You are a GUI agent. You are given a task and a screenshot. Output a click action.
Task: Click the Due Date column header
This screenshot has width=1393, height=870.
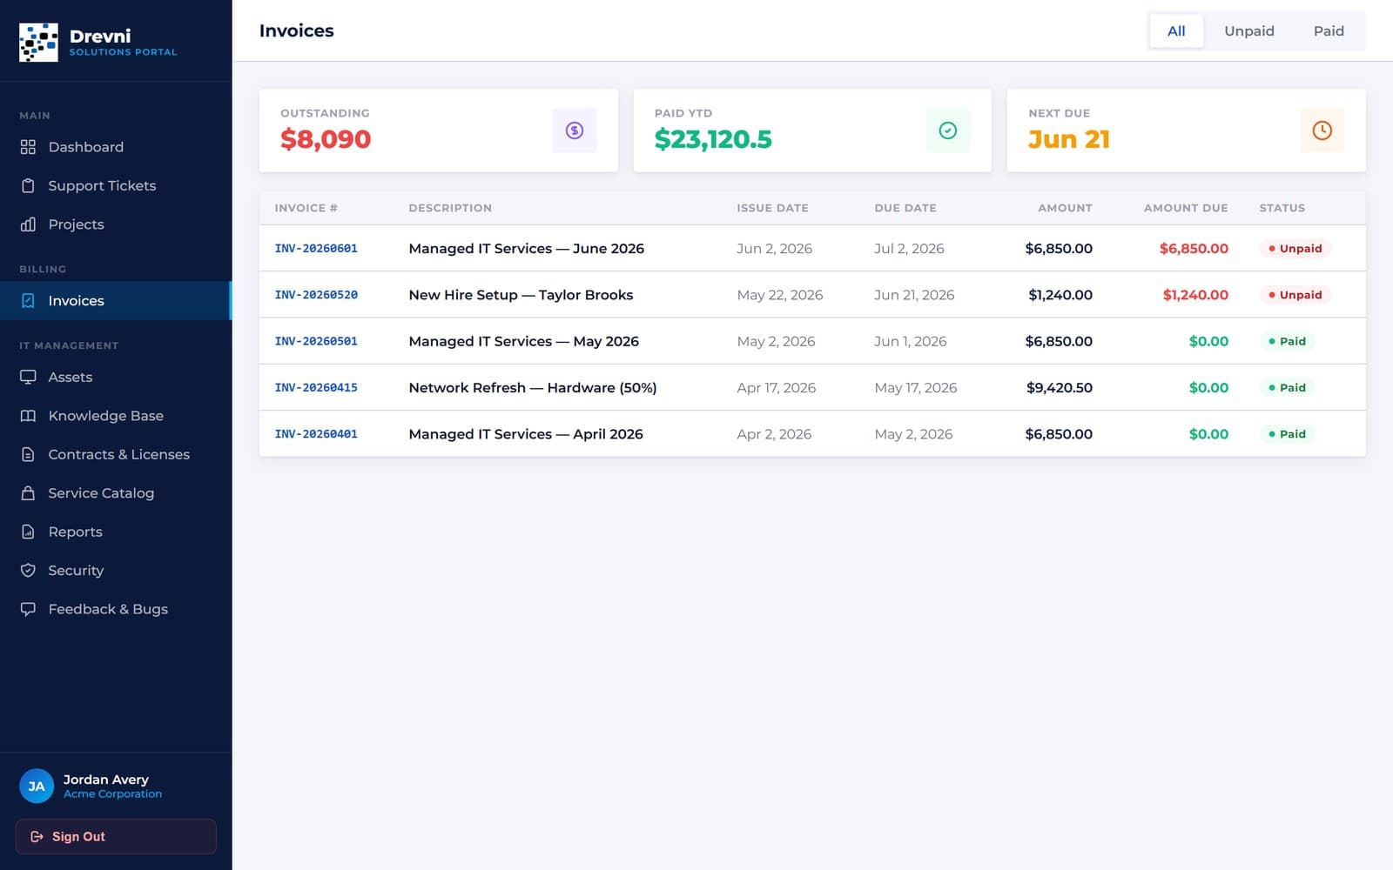click(x=905, y=208)
